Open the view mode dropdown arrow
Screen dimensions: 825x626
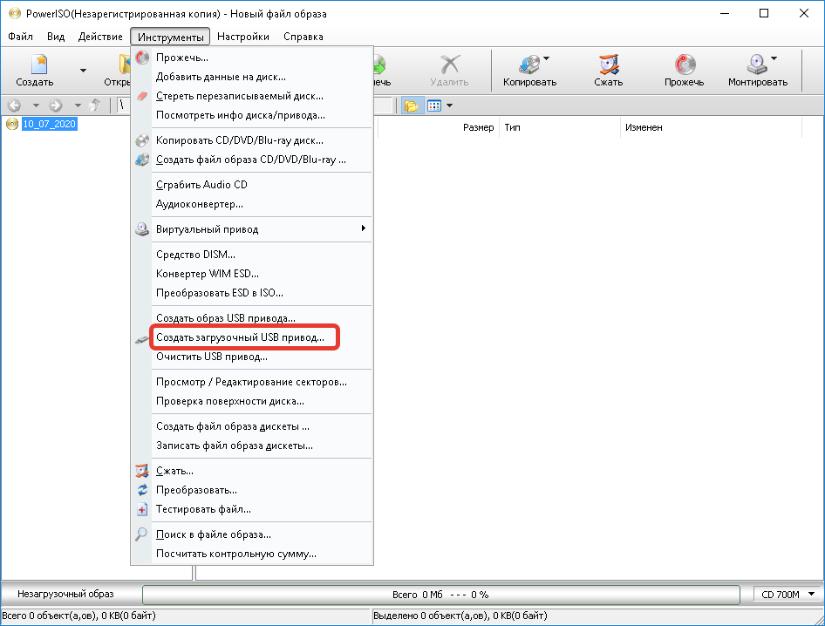(449, 105)
